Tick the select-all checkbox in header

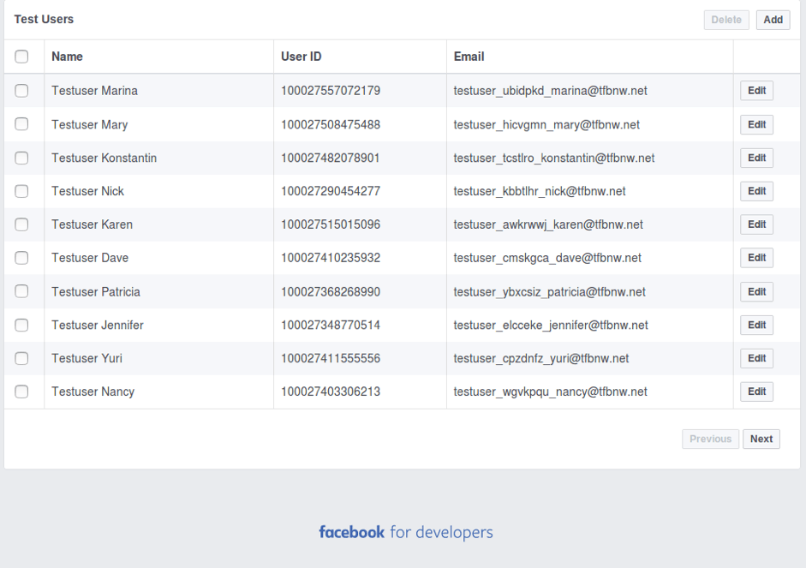[x=21, y=57]
